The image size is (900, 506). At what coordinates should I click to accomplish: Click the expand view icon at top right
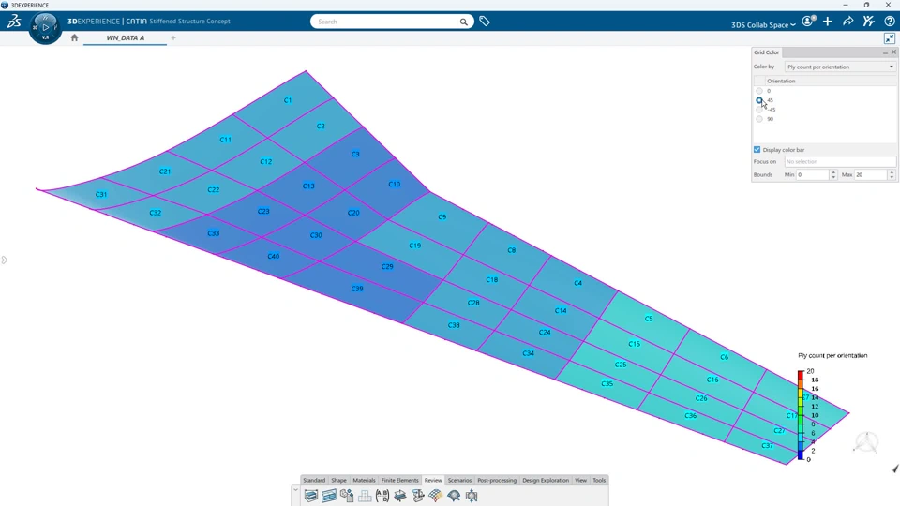(x=890, y=38)
